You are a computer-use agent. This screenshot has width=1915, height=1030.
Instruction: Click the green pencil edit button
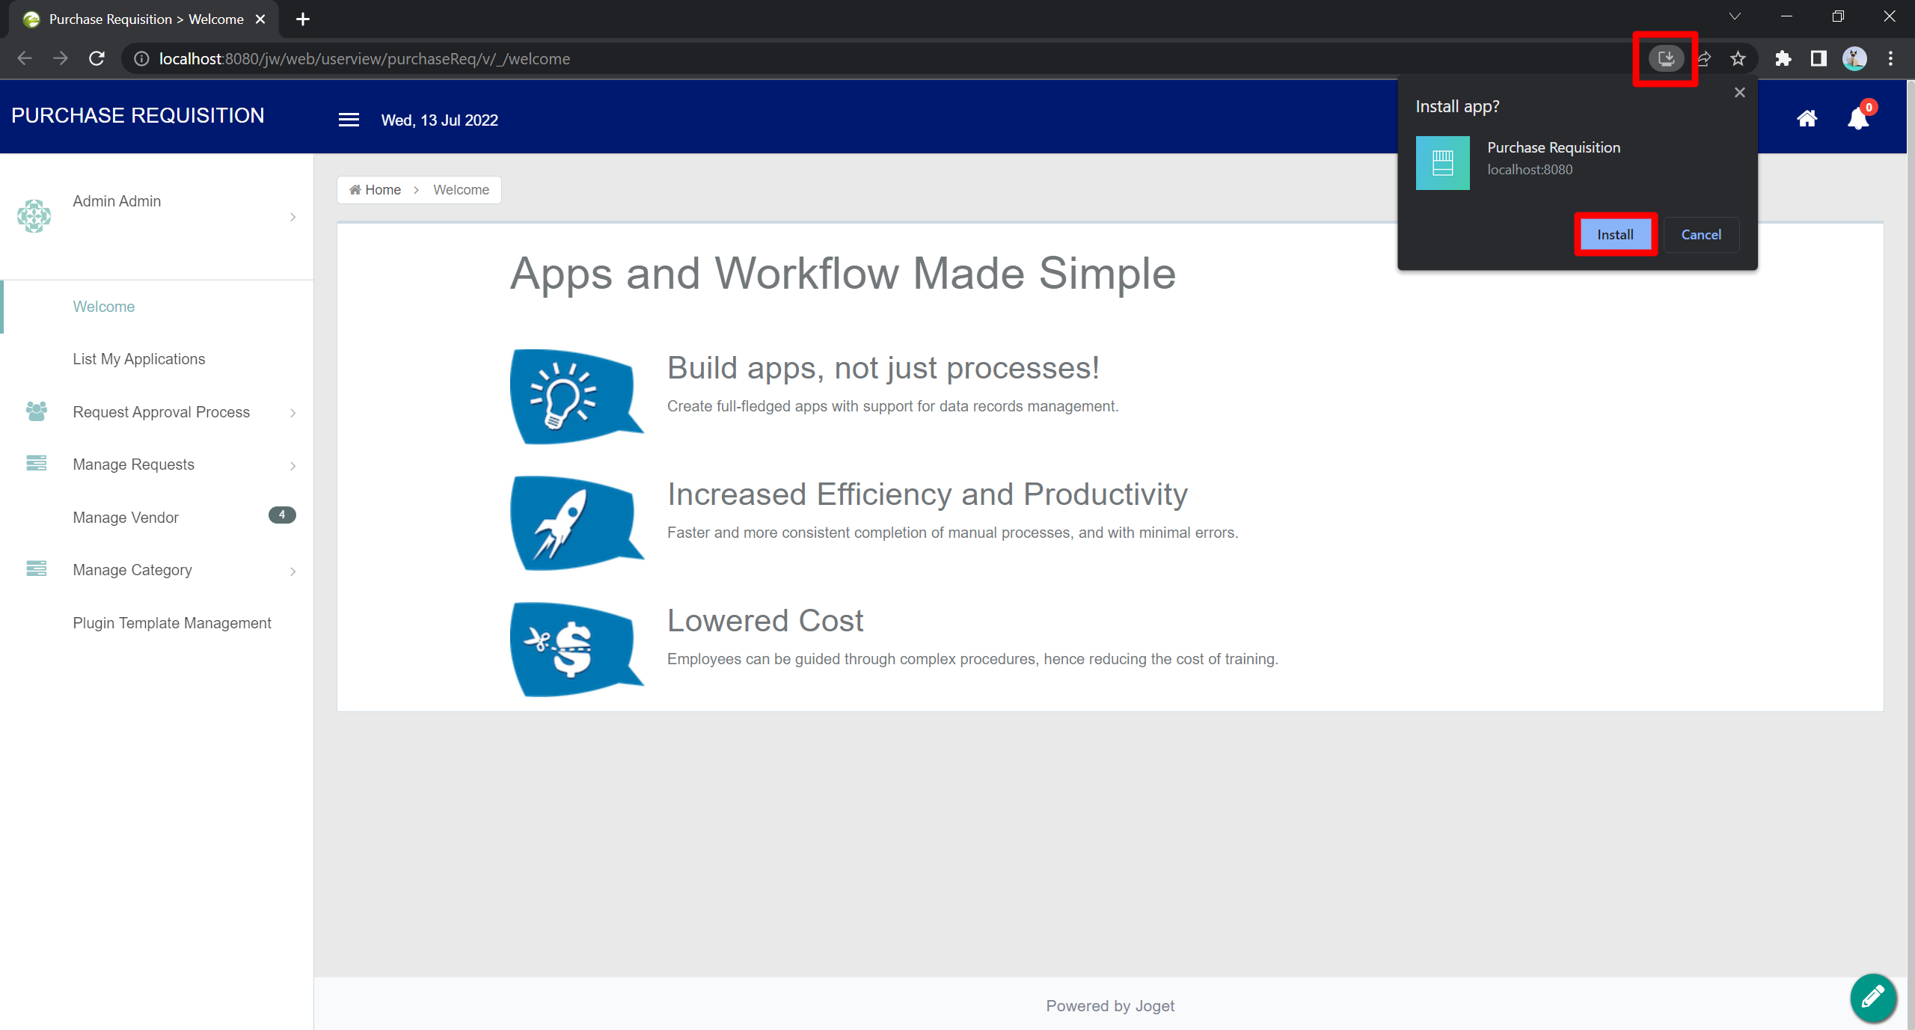click(x=1872, y=996)
